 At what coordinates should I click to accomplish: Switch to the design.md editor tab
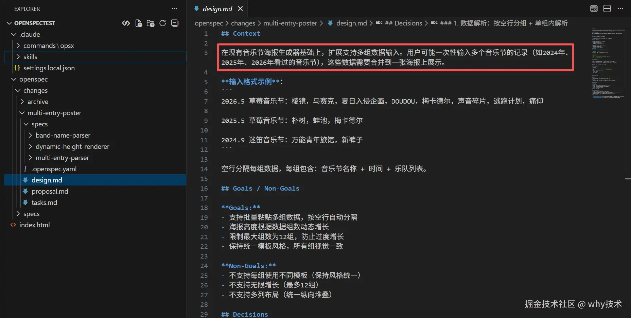[x=217, y=9]
